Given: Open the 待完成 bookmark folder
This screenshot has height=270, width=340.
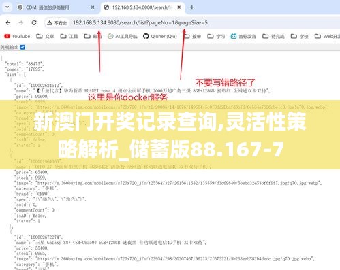Looking at the screenshot, I should click(273, 36).
